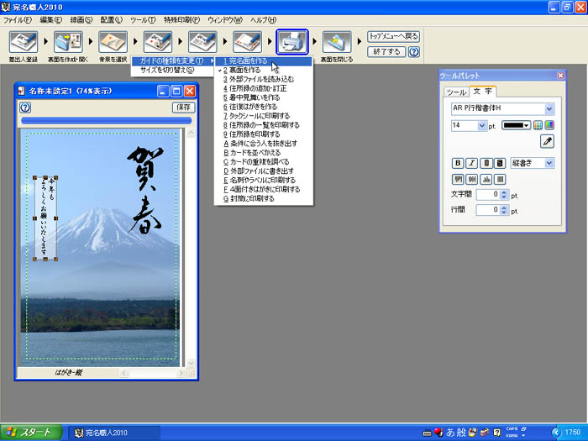Open the font size 14 dropdown
This screenshot has height=441, width=588.
click(x=482, y=125)
